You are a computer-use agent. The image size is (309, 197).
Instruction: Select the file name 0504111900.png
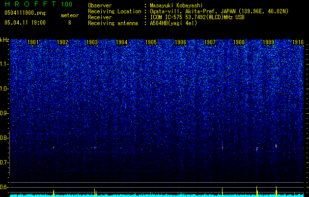coord(25,13)
